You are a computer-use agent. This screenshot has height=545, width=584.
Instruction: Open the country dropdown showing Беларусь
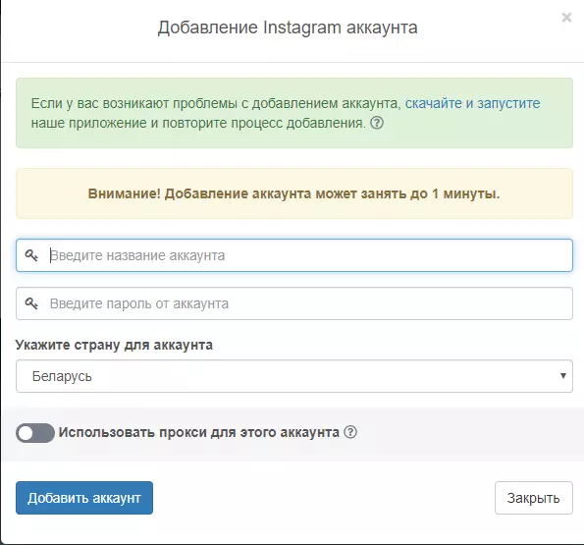[294, 376]
